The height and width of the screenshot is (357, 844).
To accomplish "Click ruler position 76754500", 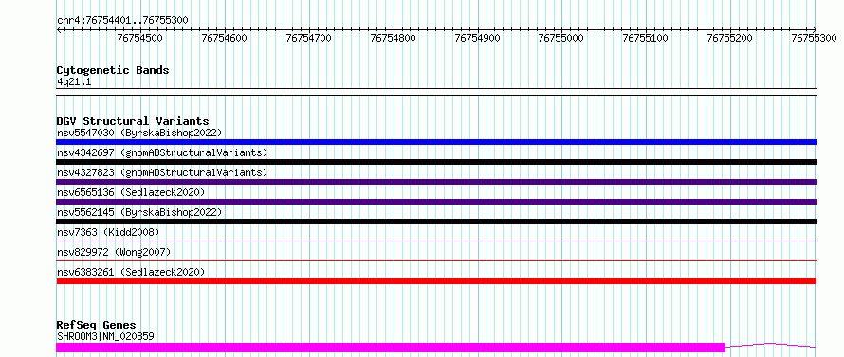I will click(x=140, y=38).
